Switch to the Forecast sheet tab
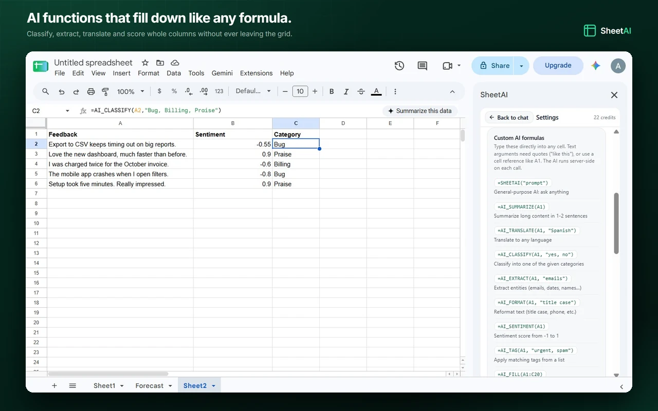Image resolution: width=658 pixels, height=411 pixels. (149, 386)
